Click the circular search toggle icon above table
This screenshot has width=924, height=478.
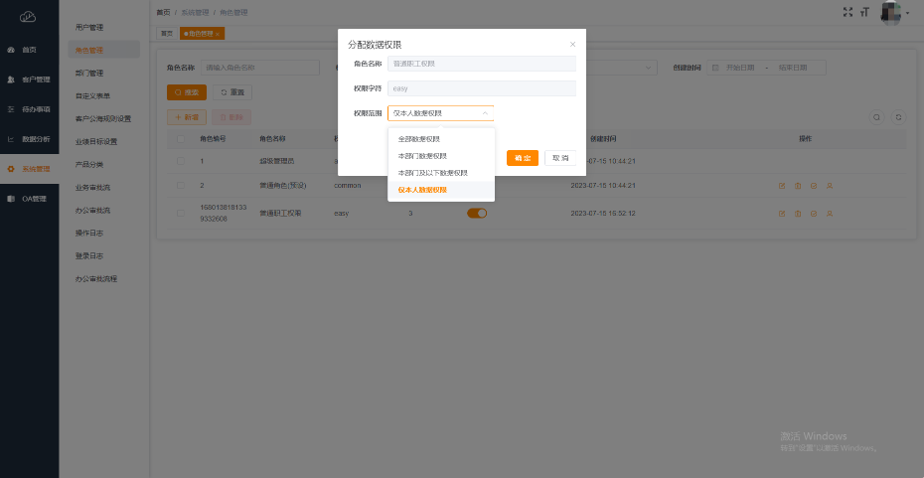tap(876, 117)
